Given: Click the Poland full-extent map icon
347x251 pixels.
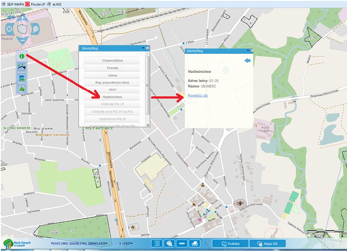Looking at the screenshot, I should pos(22,29).
